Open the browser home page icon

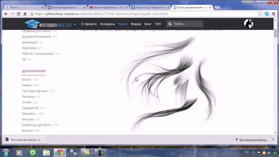click(x=25, y=14)
